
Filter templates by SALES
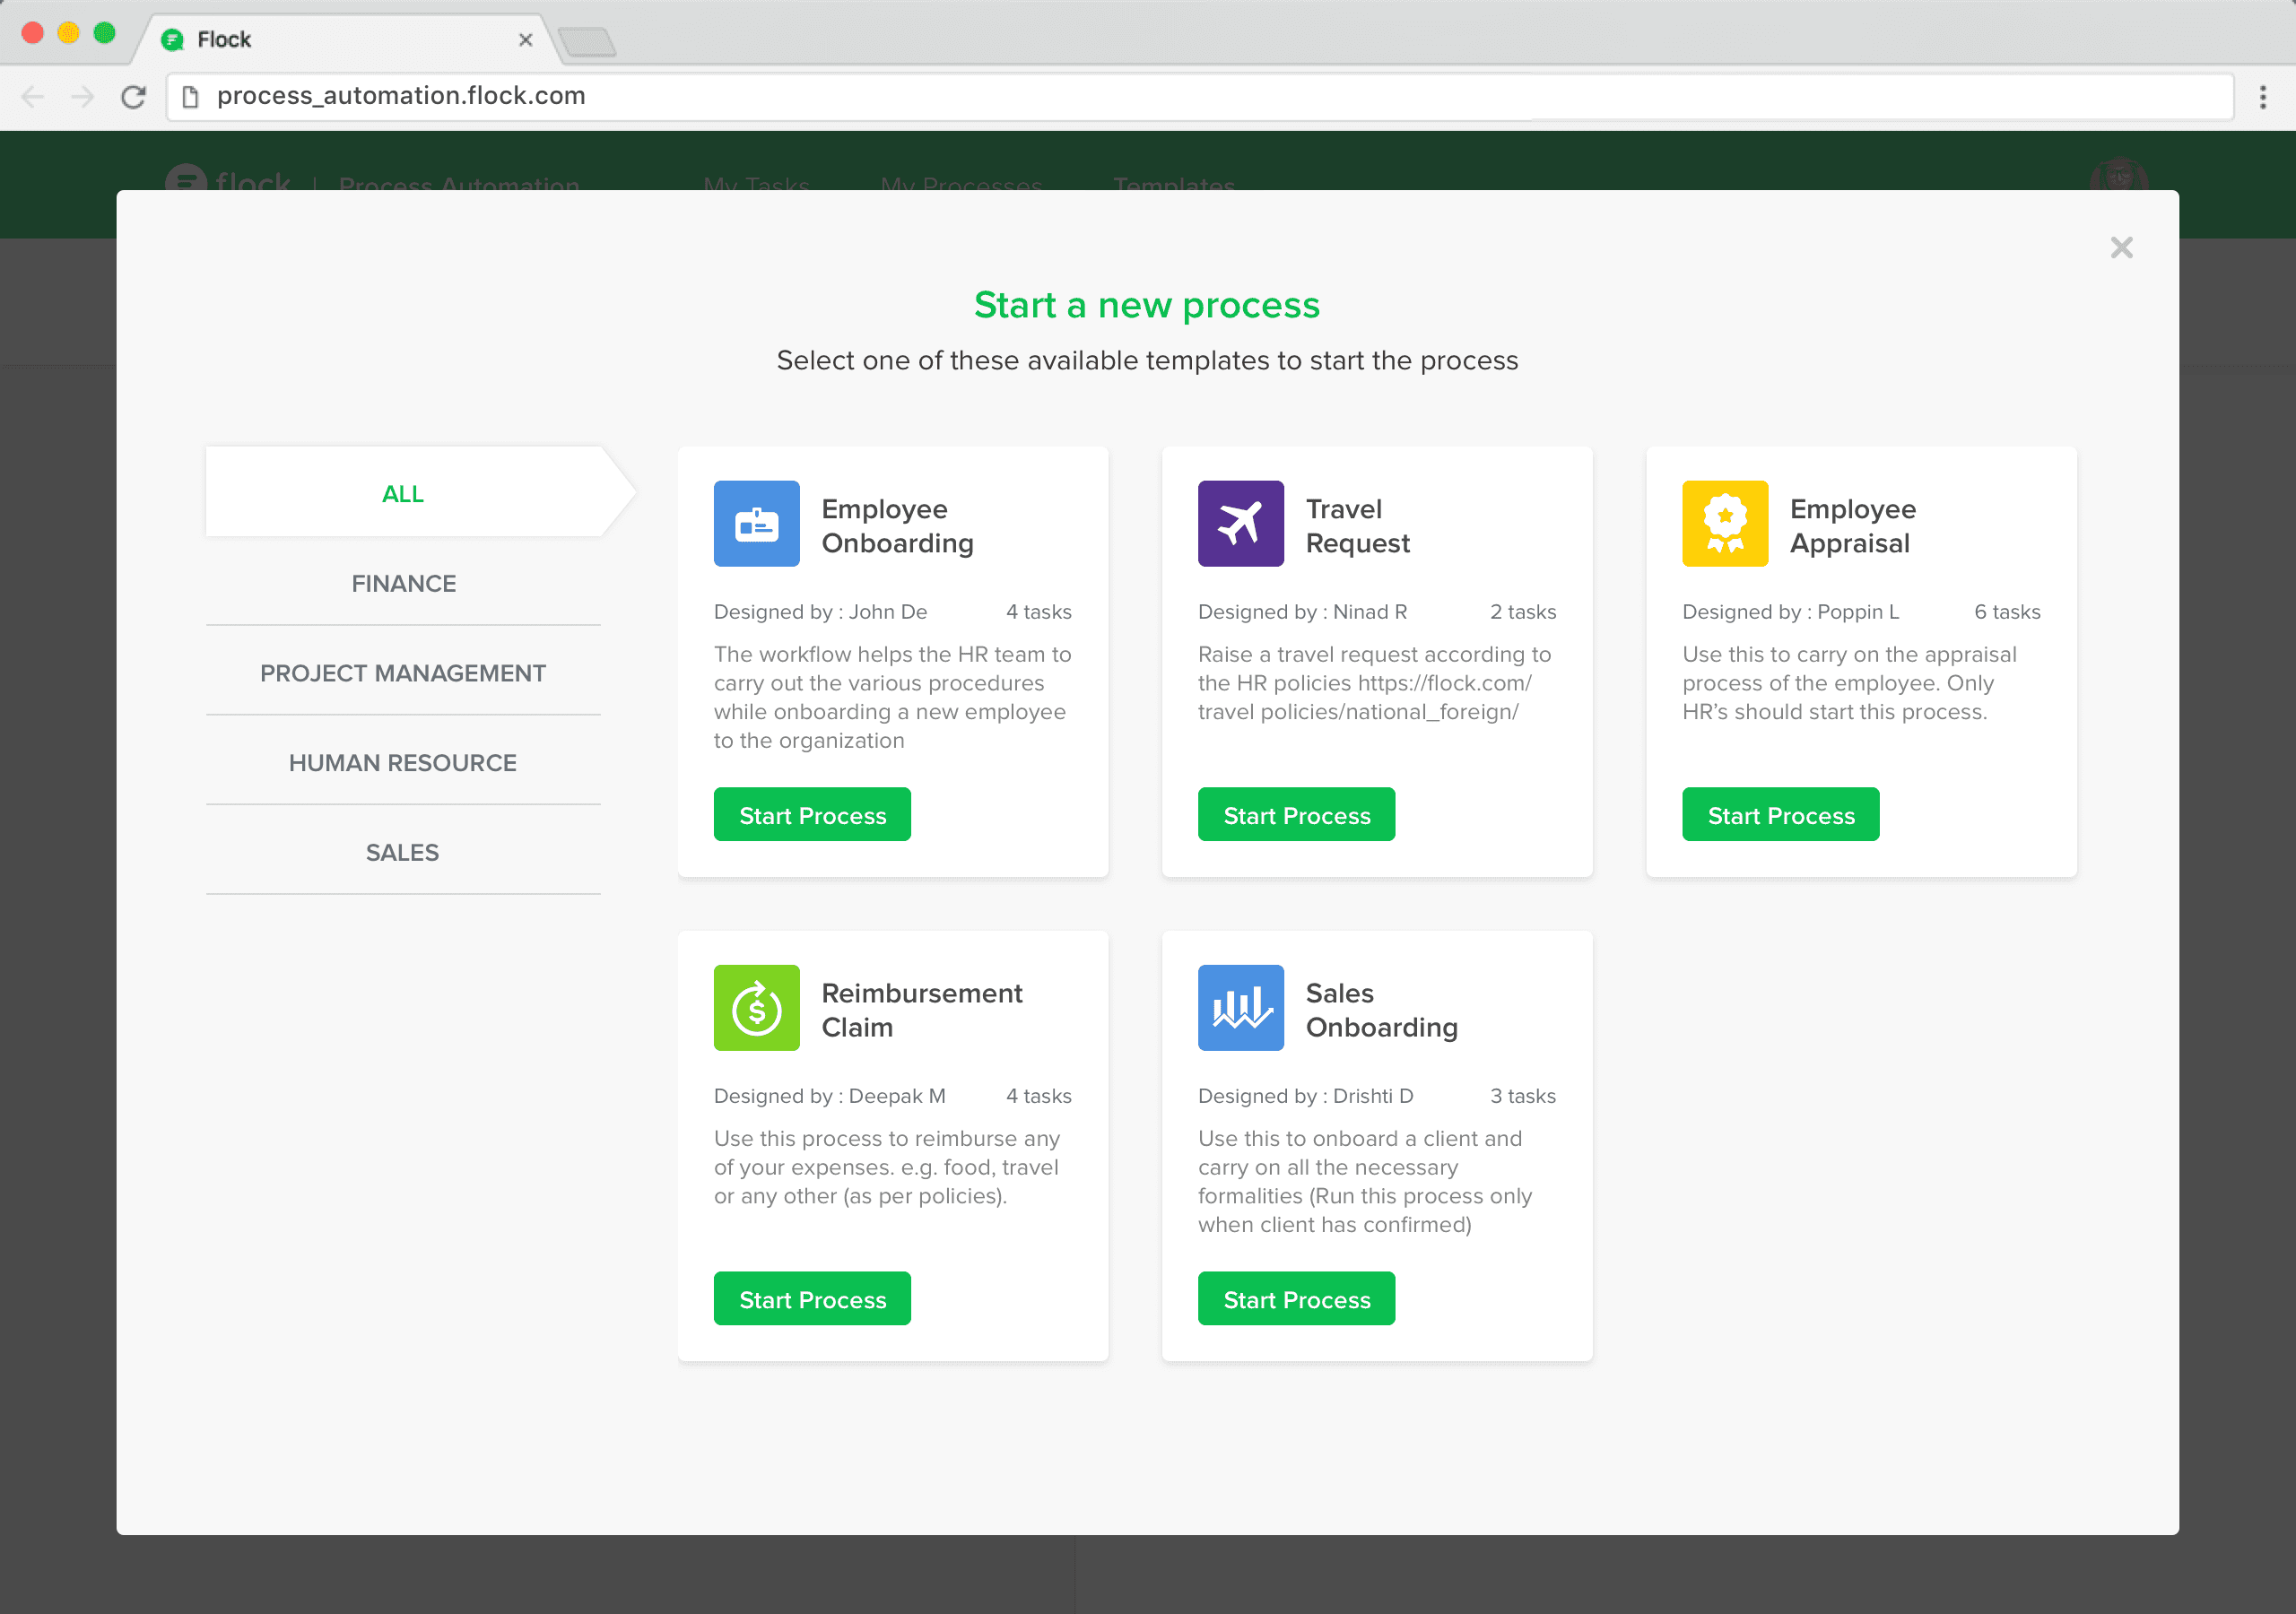(403, 852)
